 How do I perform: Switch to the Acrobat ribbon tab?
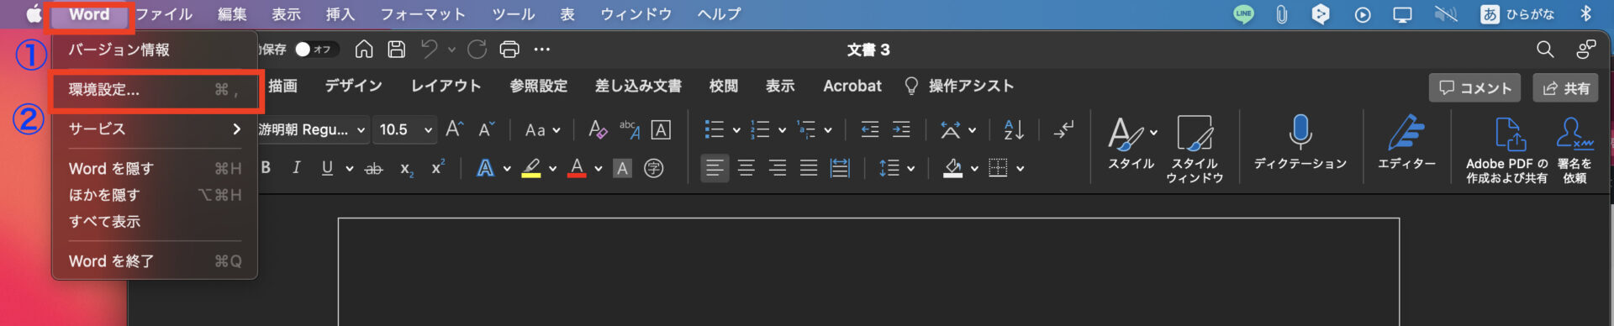click(852, 86)
